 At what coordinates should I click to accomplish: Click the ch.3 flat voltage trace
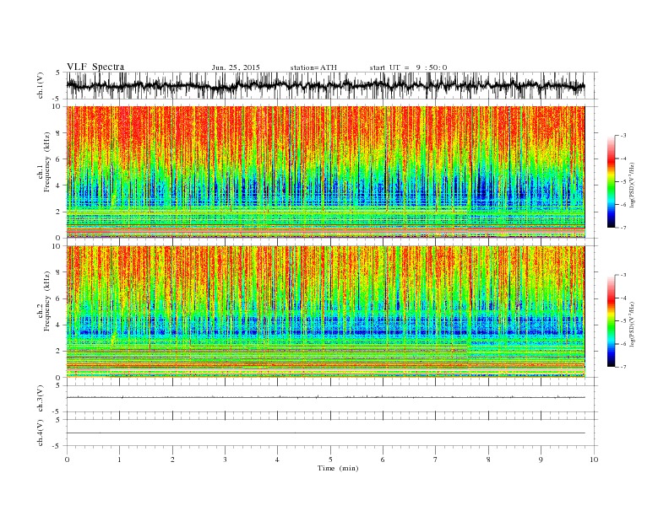click(x=325, y=397)
